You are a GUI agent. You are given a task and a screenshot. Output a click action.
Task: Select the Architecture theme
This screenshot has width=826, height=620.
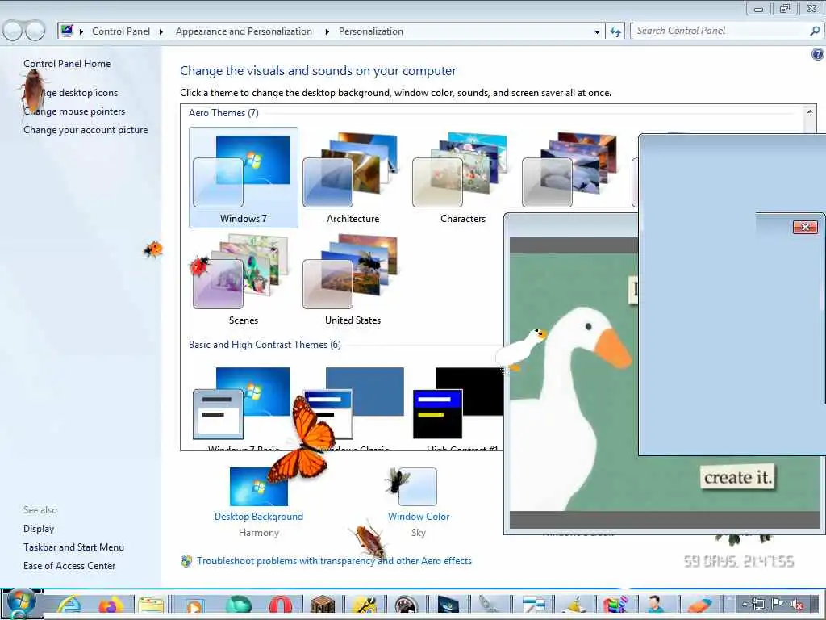pos(353,177)
